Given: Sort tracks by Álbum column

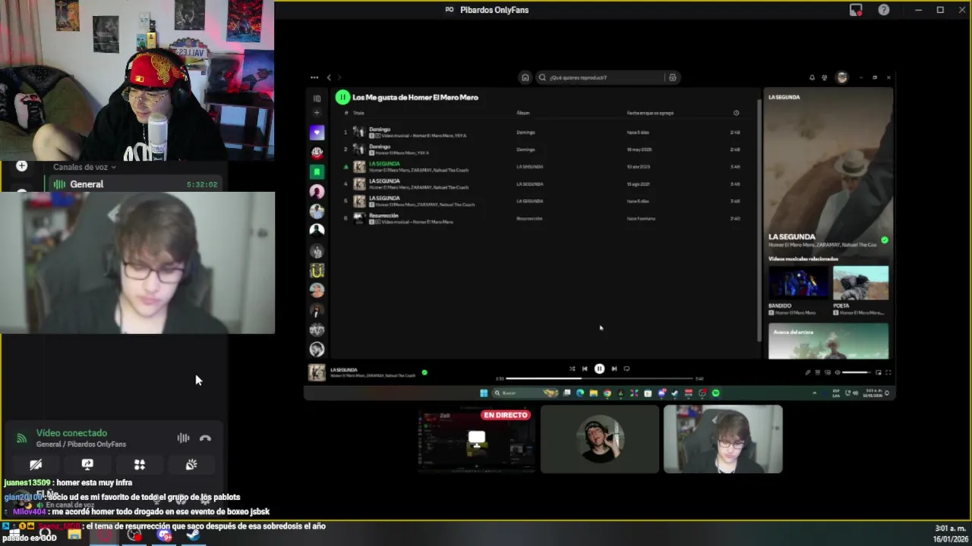Looking at the screenshot, I should point(523,113).
